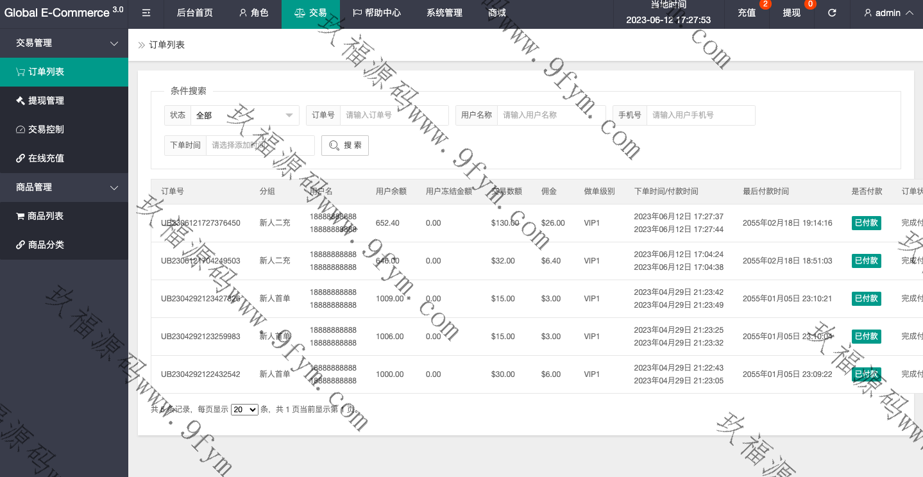Switch to the 角色 top menu
The image size is (923, 477).
pos(253,13)
